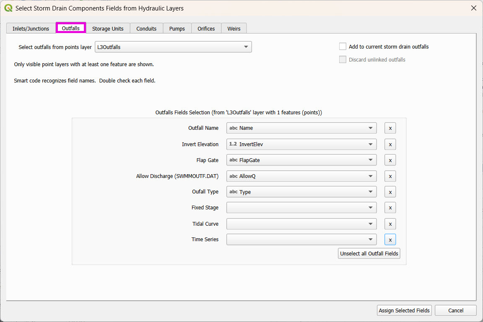Switch to the Inlets/Junctions tab
The image size is (483, 322).
click(31, 28)
